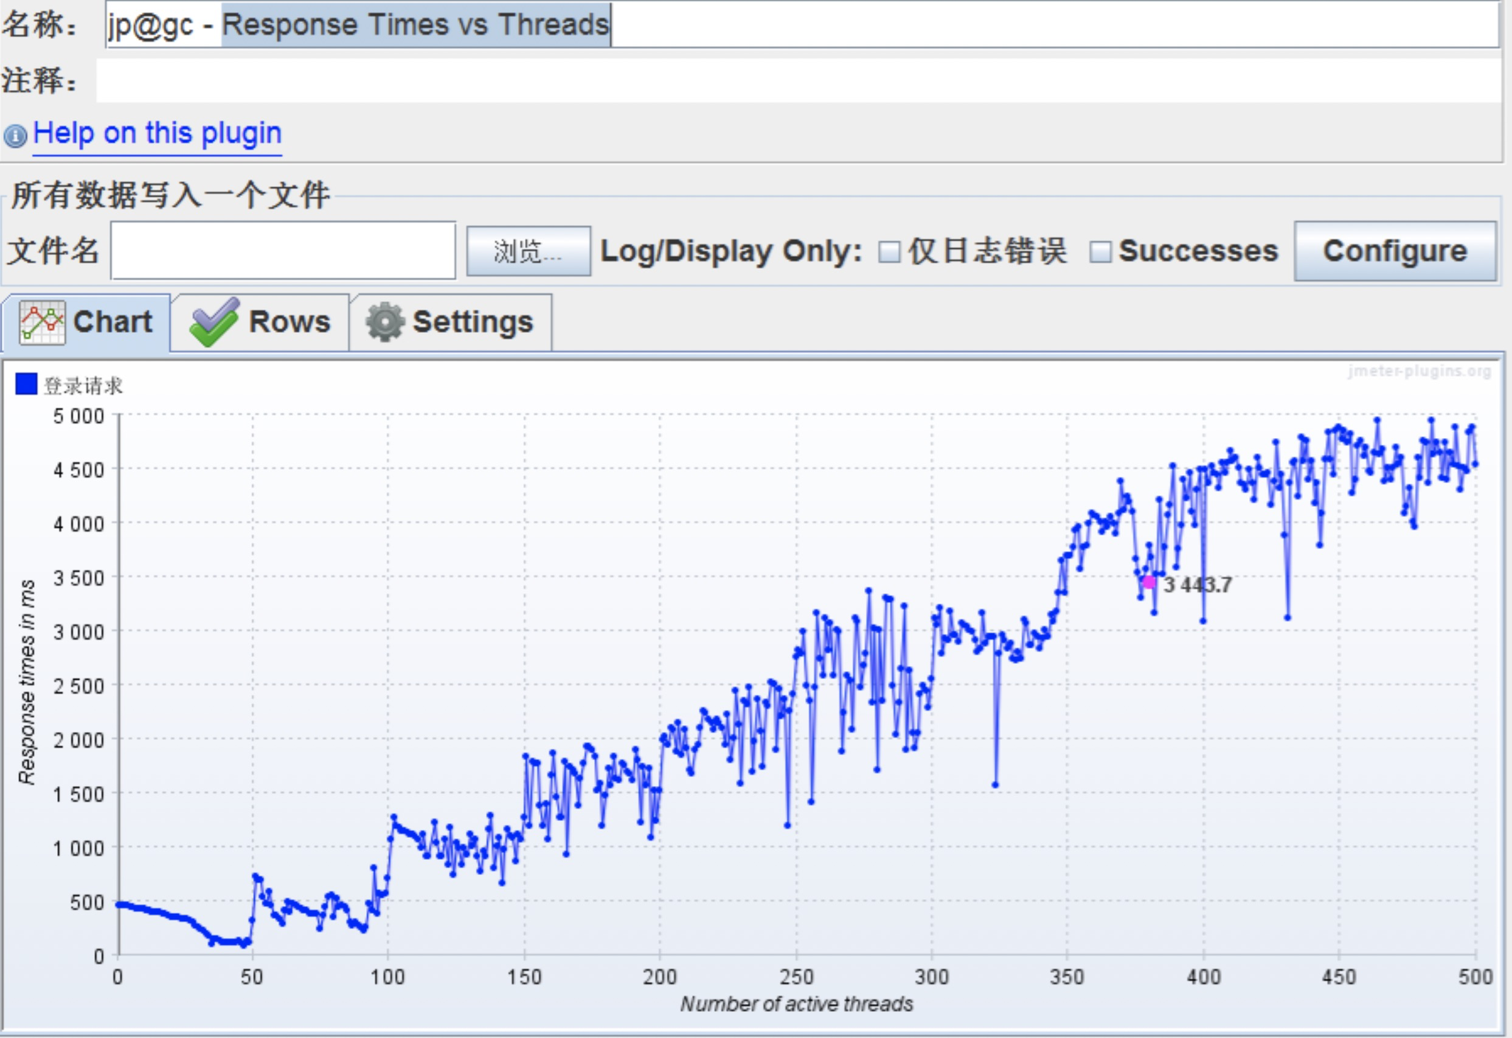Click into the 文件名 filename input field
Viewport: 1512px width, 1038px height.
(x=283, y=251)
